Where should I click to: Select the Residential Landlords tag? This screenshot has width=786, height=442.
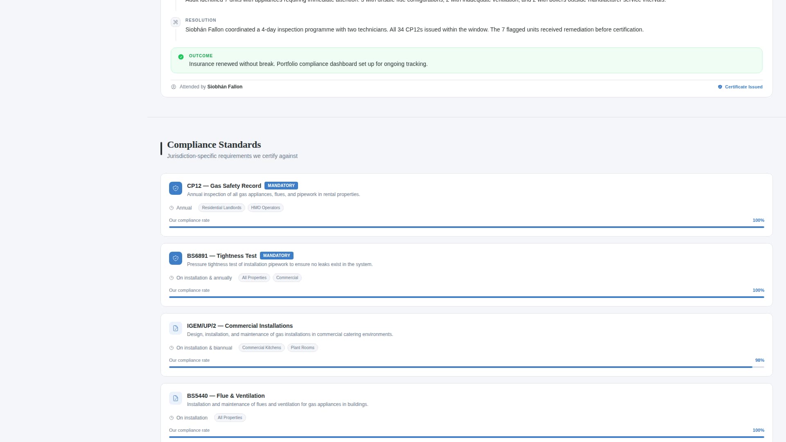[x=221, y=208]
